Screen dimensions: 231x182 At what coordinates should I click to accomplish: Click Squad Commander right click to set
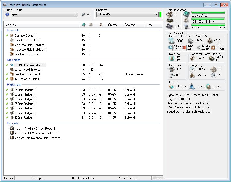189,112
